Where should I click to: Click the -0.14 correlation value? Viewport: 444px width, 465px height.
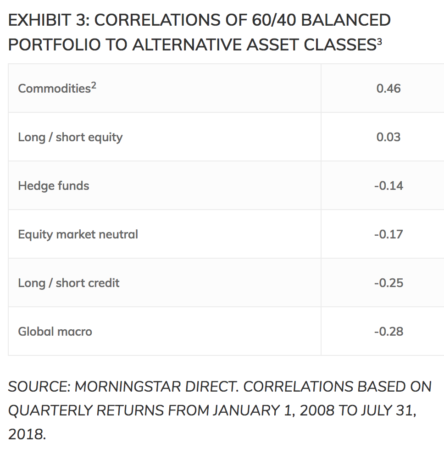(x=388, y=186)
